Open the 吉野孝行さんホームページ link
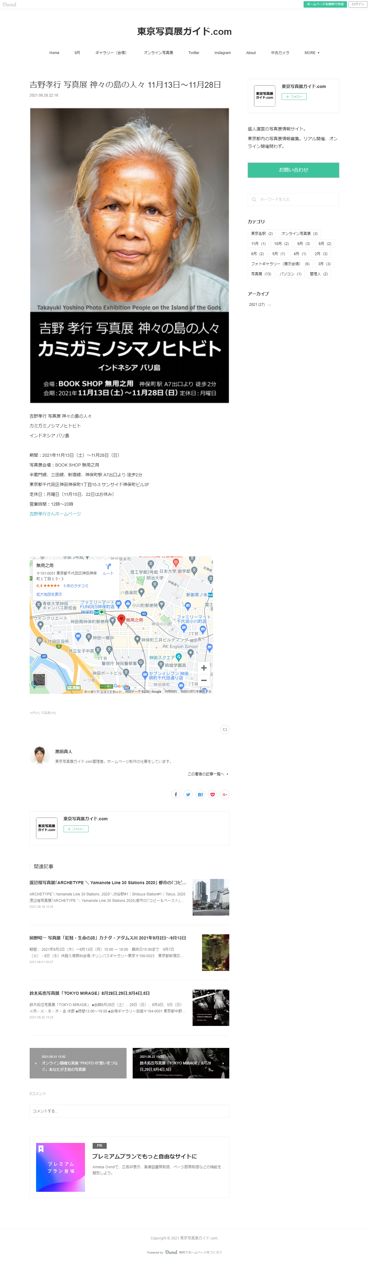The image size is (369, 1263). 55,514
